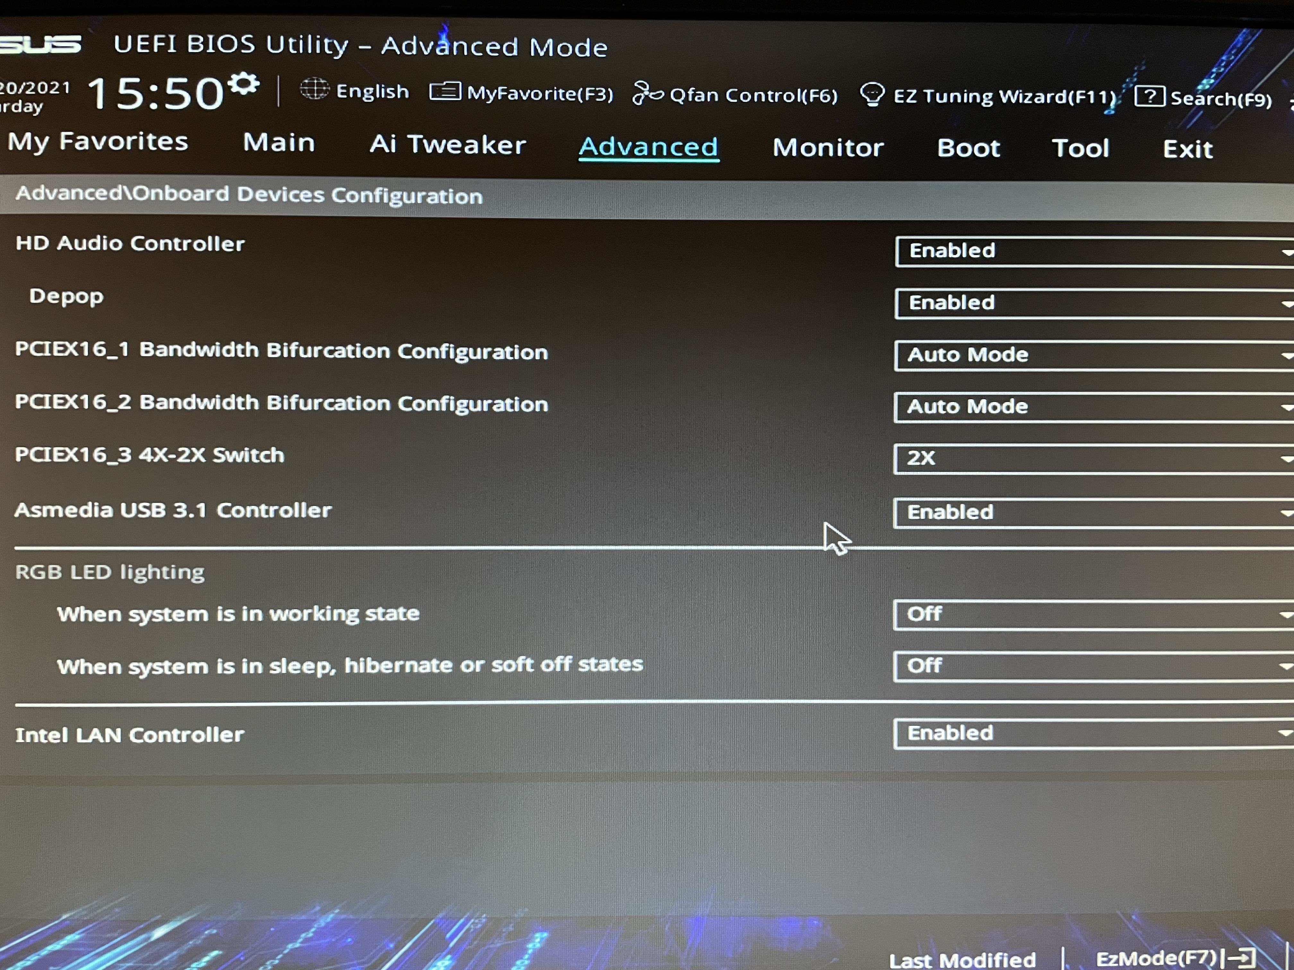Click the Qfan Control fan icon
This screenshot has height=970, width=1294.
647,94
